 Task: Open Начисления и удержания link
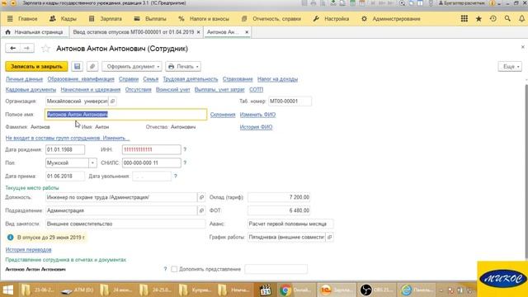[x=91, y=90]
